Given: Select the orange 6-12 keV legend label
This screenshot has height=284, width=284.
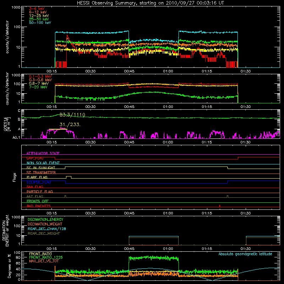Looking at the screenshot, I should (x=38, y=12).
